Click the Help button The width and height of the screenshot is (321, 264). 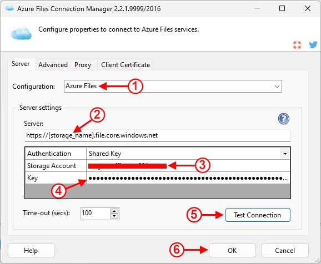click(x=31, y=250)
